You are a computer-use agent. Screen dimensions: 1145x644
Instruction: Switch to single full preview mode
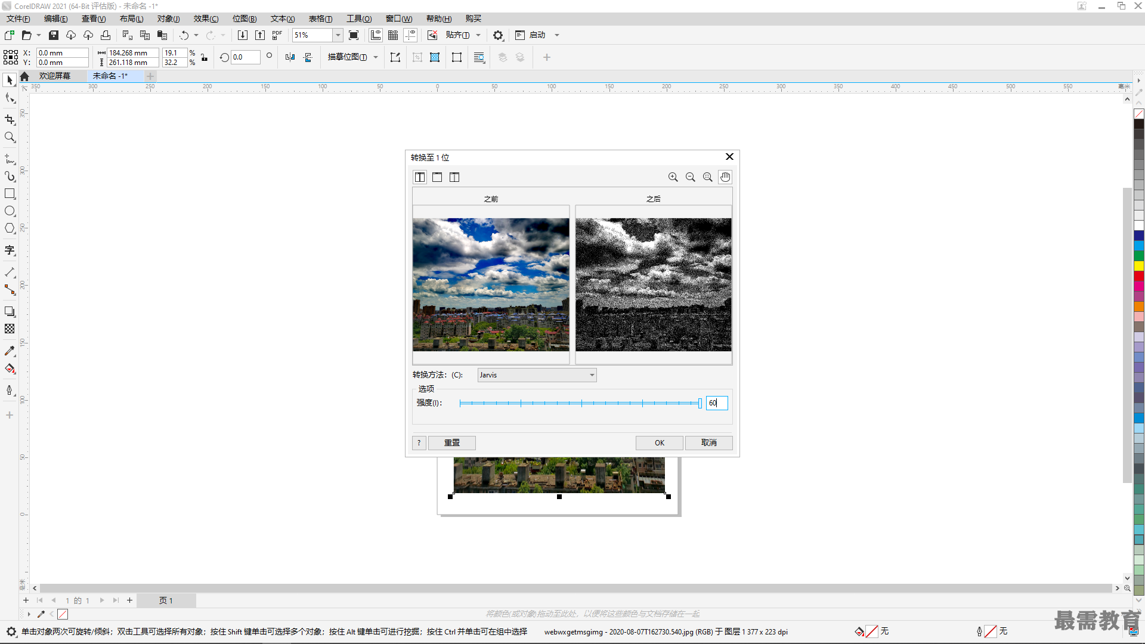tap(437, 177)
